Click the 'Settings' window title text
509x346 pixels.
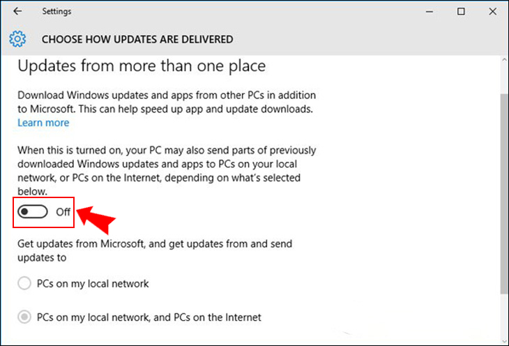tap(56, 11)
